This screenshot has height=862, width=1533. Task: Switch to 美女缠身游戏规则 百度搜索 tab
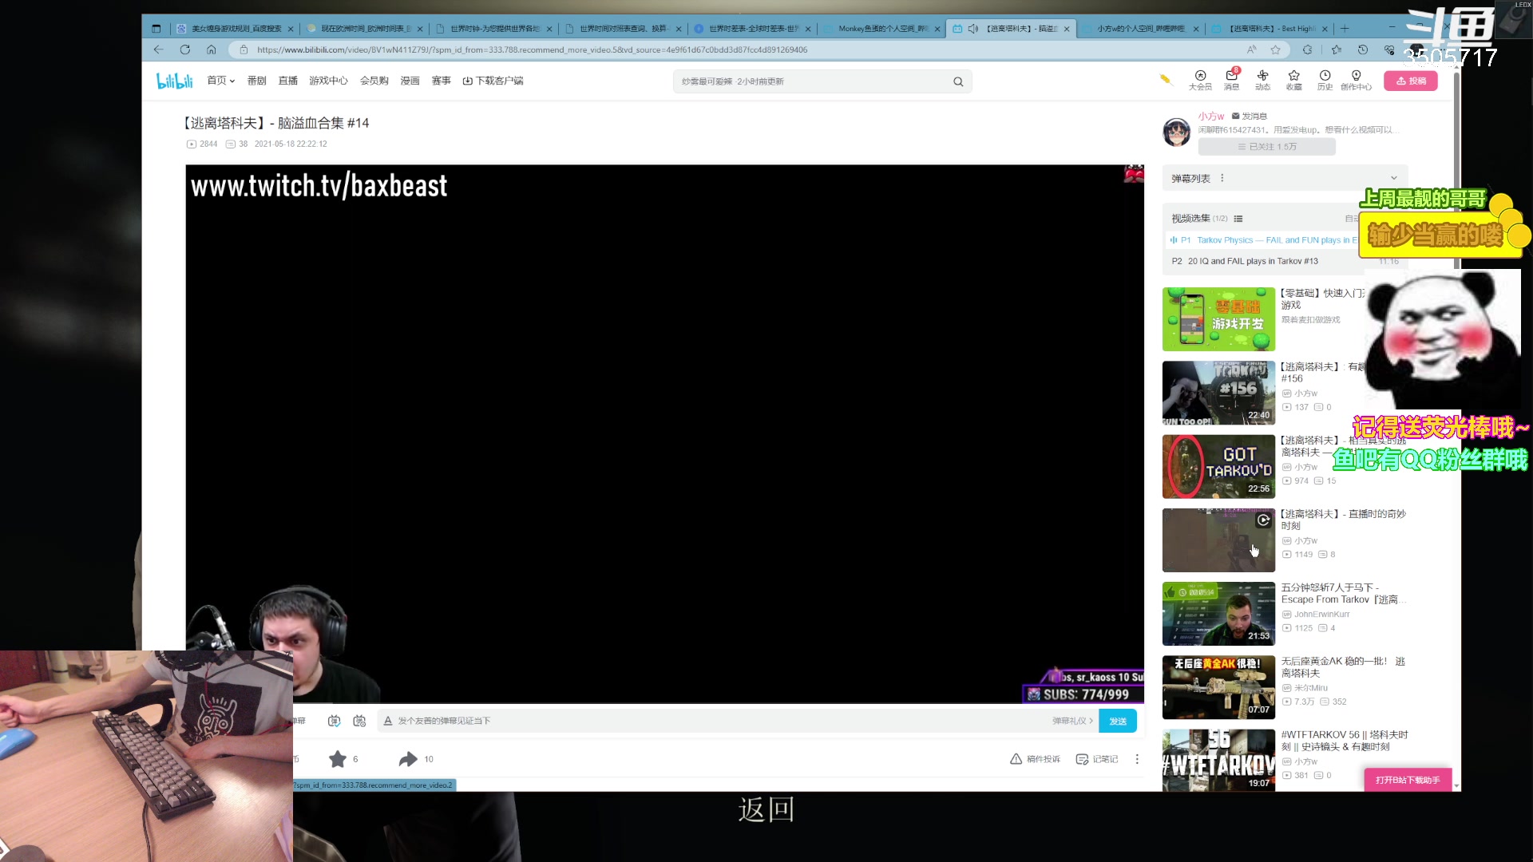click(x=235, y=29)
